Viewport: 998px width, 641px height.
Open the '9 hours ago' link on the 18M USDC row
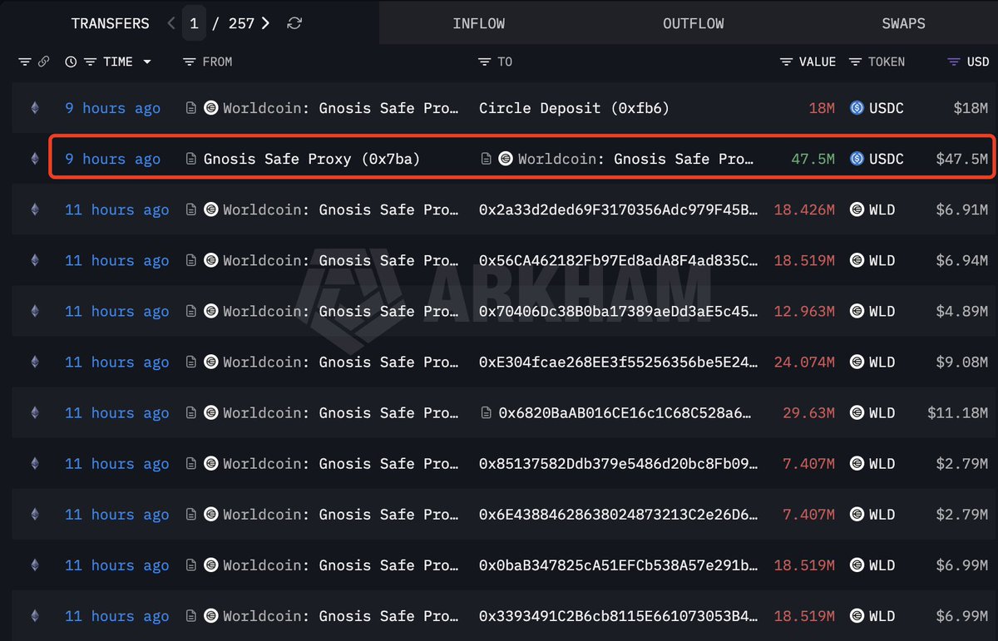[x=113, y=108]
